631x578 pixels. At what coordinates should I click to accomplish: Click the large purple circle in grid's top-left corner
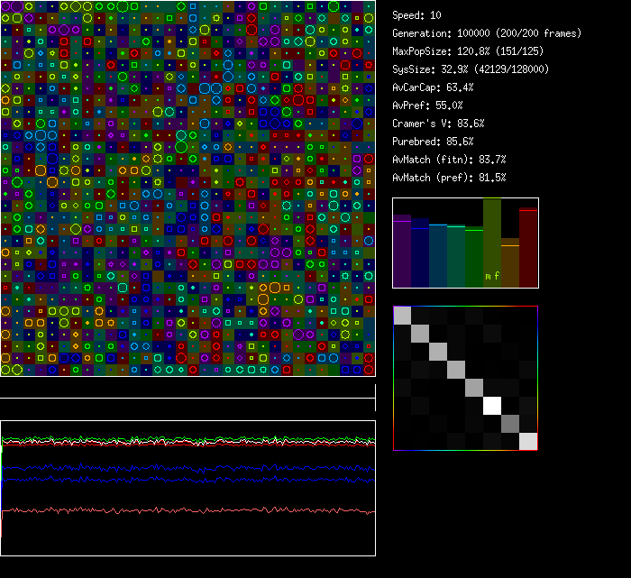[17, 6]
